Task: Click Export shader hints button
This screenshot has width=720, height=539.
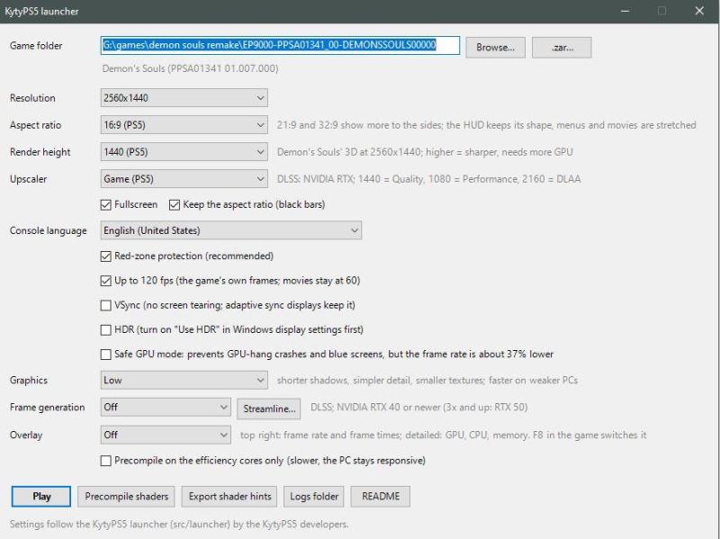Action: [x=229, y=497]
